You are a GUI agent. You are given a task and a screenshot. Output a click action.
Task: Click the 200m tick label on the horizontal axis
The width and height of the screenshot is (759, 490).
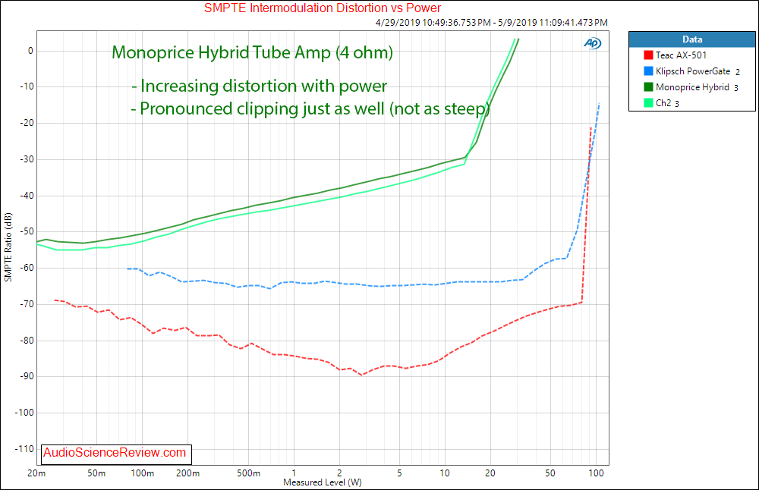click(x=187, y=473)
